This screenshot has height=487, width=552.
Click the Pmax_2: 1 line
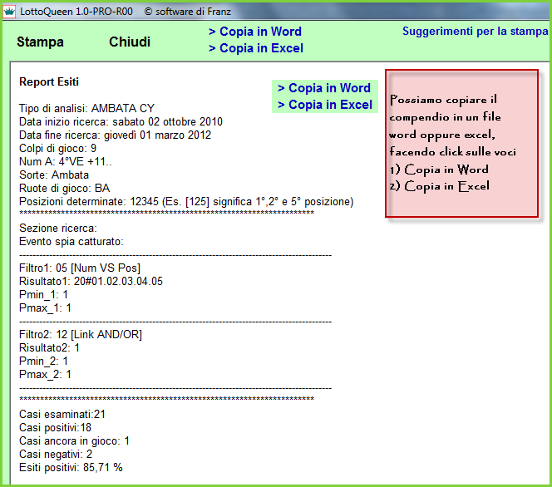click(45, 375)
